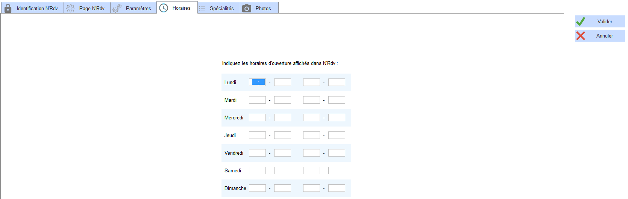
Task: Click the Vendredi day label
Action: click(x=234, y=153)
